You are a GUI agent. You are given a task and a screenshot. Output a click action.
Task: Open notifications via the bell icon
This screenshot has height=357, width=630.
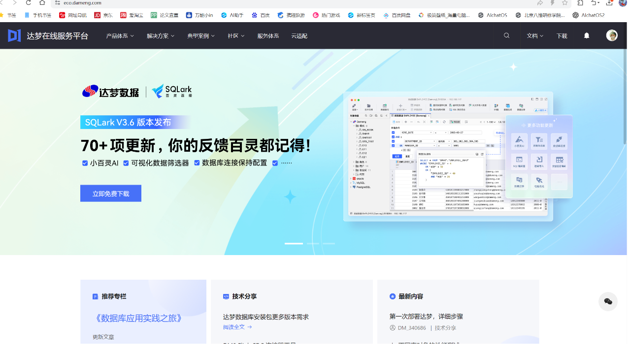pos(587,35)
